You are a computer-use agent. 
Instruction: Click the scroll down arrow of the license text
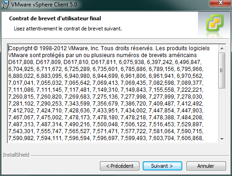point(222,139)
